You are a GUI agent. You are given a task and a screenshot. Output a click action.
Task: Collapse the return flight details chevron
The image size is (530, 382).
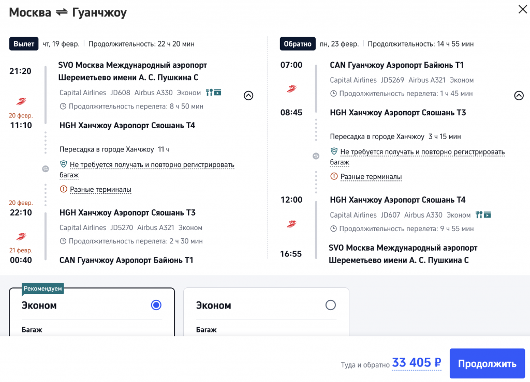[519, 96]
